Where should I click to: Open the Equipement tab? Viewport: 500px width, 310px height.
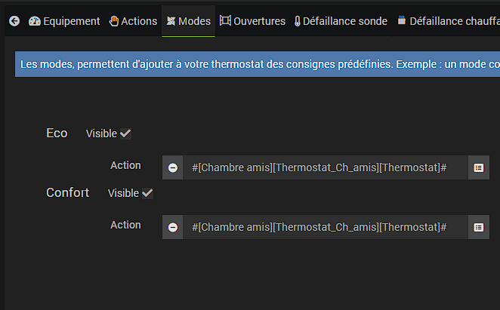pyautogui.click(x=64, y=21)
